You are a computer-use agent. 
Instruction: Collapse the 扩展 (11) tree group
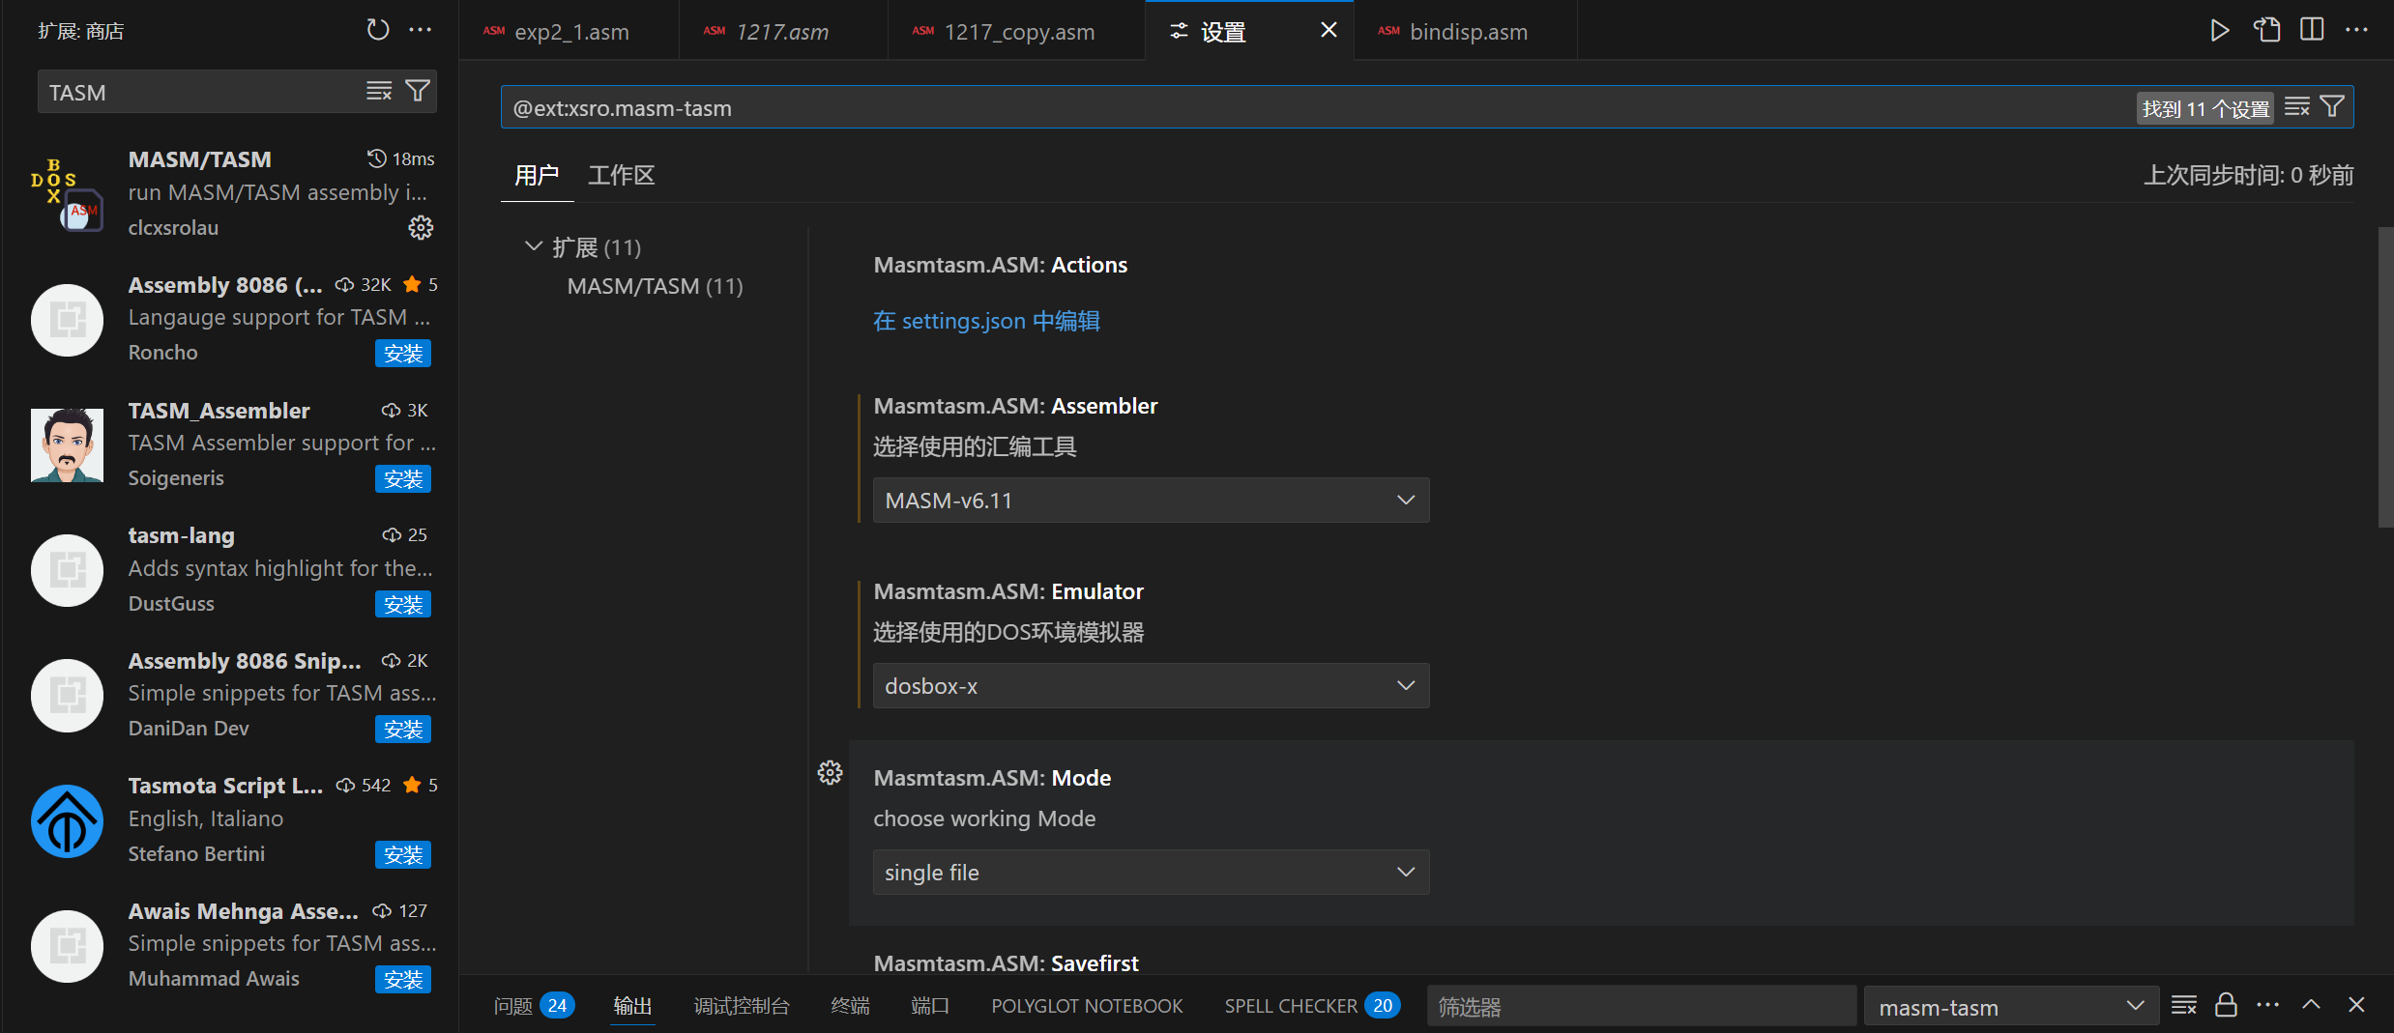[533, 246]
